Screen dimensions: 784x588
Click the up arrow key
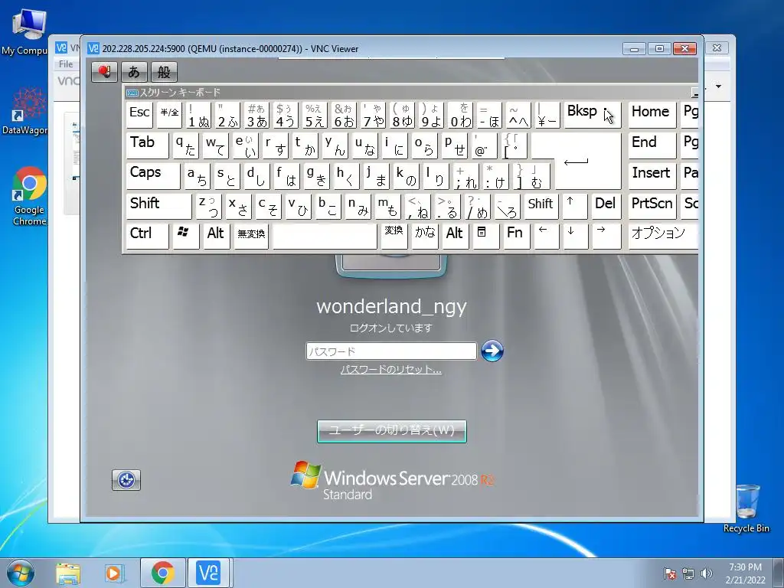(575, 206)
